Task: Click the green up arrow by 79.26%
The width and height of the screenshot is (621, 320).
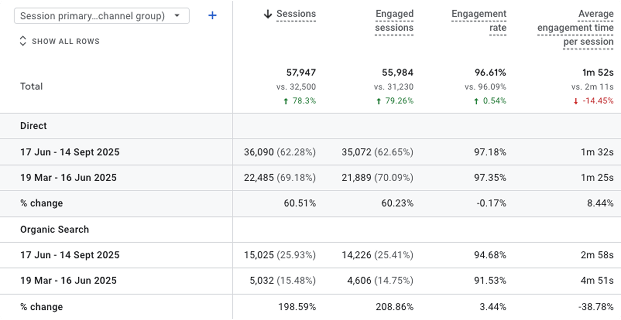Action: click(x=379, y=101)
